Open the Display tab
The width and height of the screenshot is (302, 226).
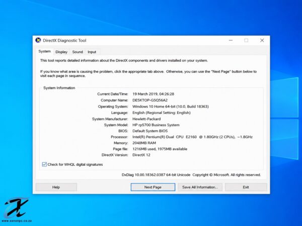(61, 52)
